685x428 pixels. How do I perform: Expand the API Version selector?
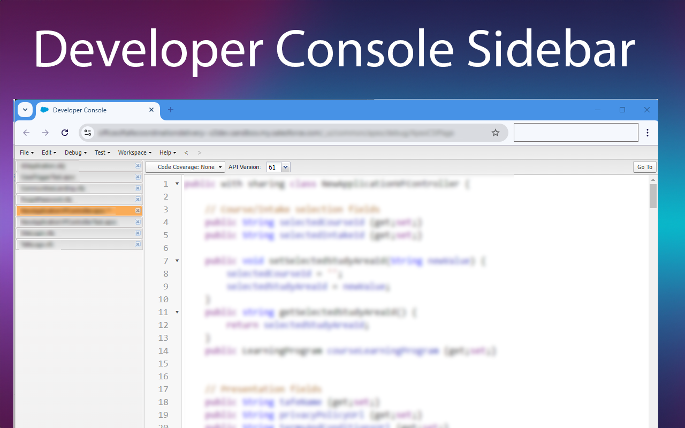[278, 167]
